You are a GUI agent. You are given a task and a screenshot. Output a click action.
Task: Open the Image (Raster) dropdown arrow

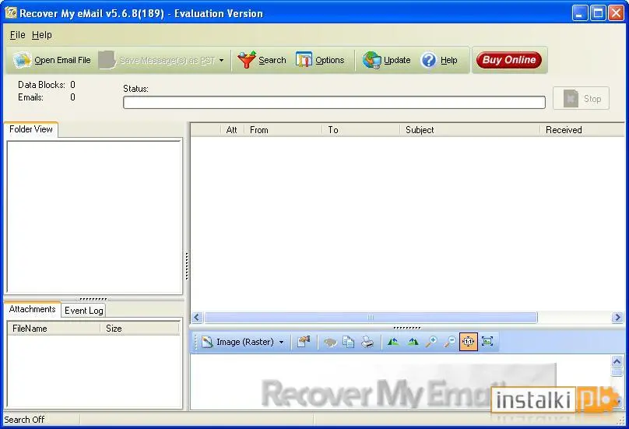click(x=282, y=343)
